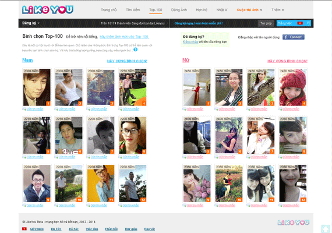This screenshot has width=332, height=233.
Task: Open the Tiếng Việt language dropdown
Action: pos(294,23)
